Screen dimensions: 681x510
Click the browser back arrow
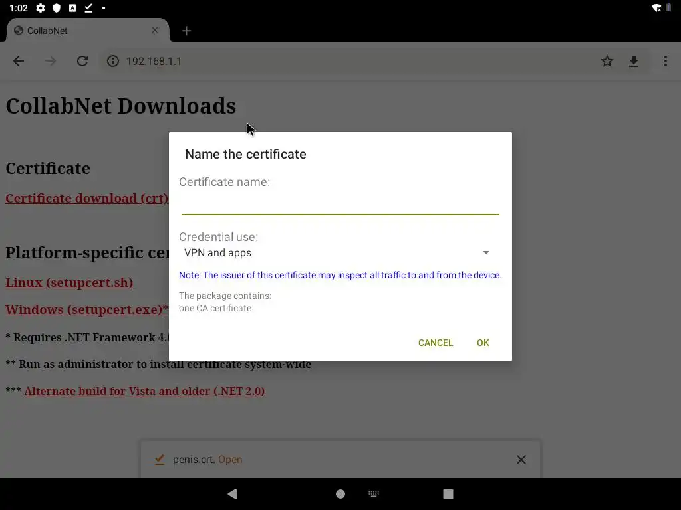pyautogui.click(x=19, y=61)
